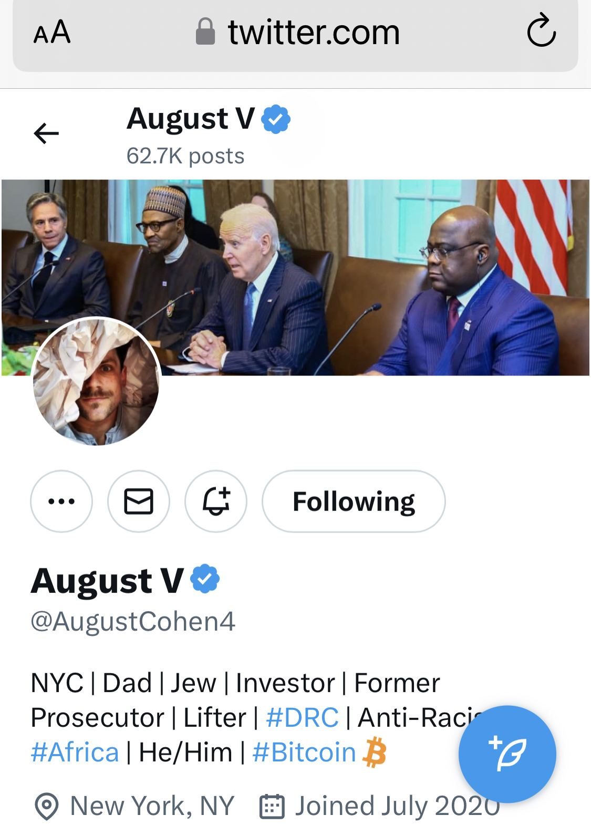The height and width of the screenshot is (836, 591).
Task: Open the three-dot more options menu
Action: point(61,501)
